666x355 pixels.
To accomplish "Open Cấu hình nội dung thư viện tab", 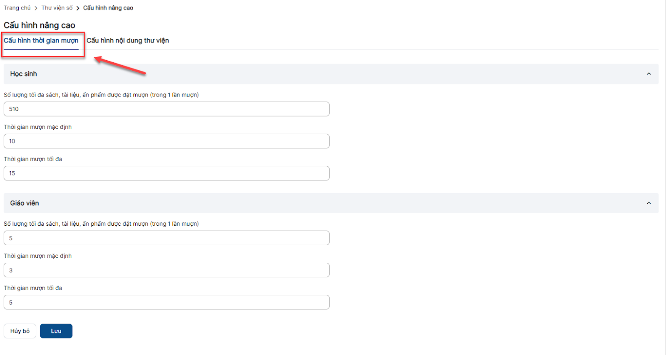I will tap(127, 41).
